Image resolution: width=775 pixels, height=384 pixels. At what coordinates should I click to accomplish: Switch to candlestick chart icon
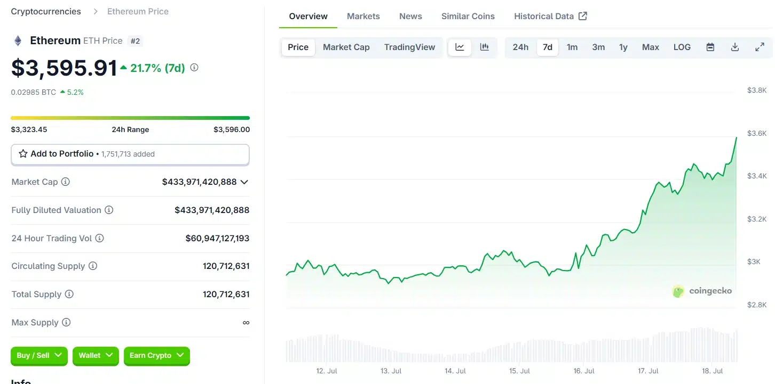(485, 47)
